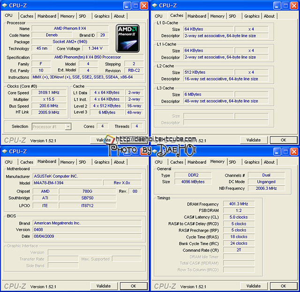The image size is (300, 292).
Task: Click the FSB:DRAM 1:2 ratio value
Action: (239, 210)
